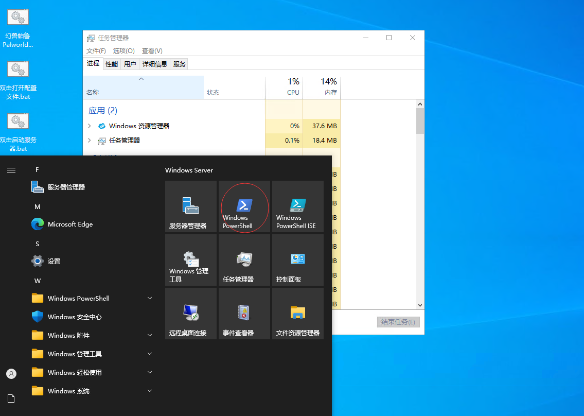Open 设置 gear icon in the app list

point(37,261)
